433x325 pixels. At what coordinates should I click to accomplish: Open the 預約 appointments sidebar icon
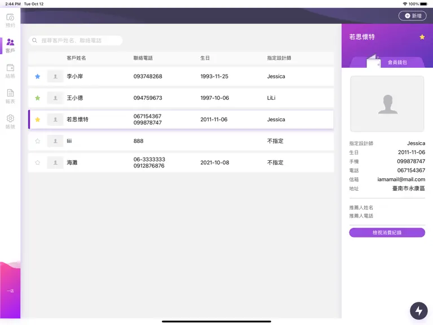pyautogui.click(x=10, y=20)
